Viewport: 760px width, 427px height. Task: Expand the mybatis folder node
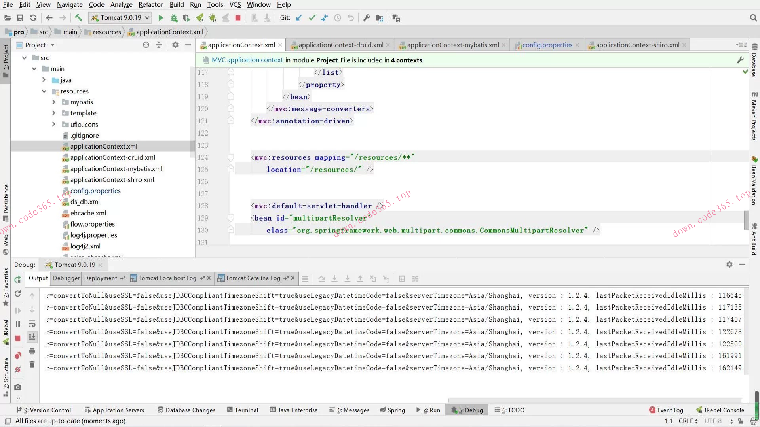(x=54, y=102)
